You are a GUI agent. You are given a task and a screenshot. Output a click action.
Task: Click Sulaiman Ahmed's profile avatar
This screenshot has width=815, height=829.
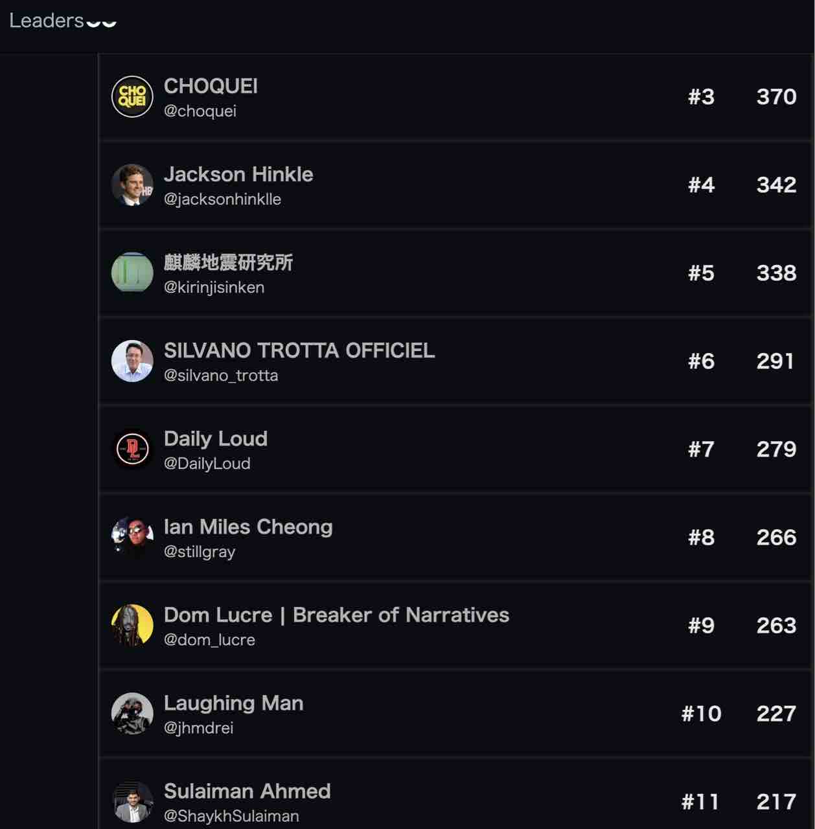pyautogui.click(x=132, y=801)
